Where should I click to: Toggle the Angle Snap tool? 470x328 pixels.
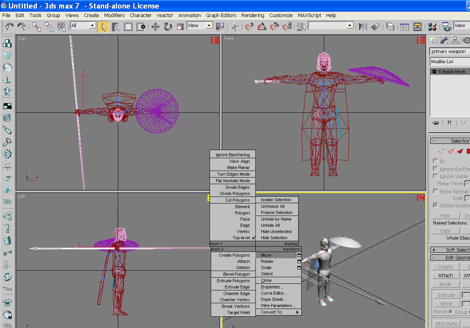[262, 26]
